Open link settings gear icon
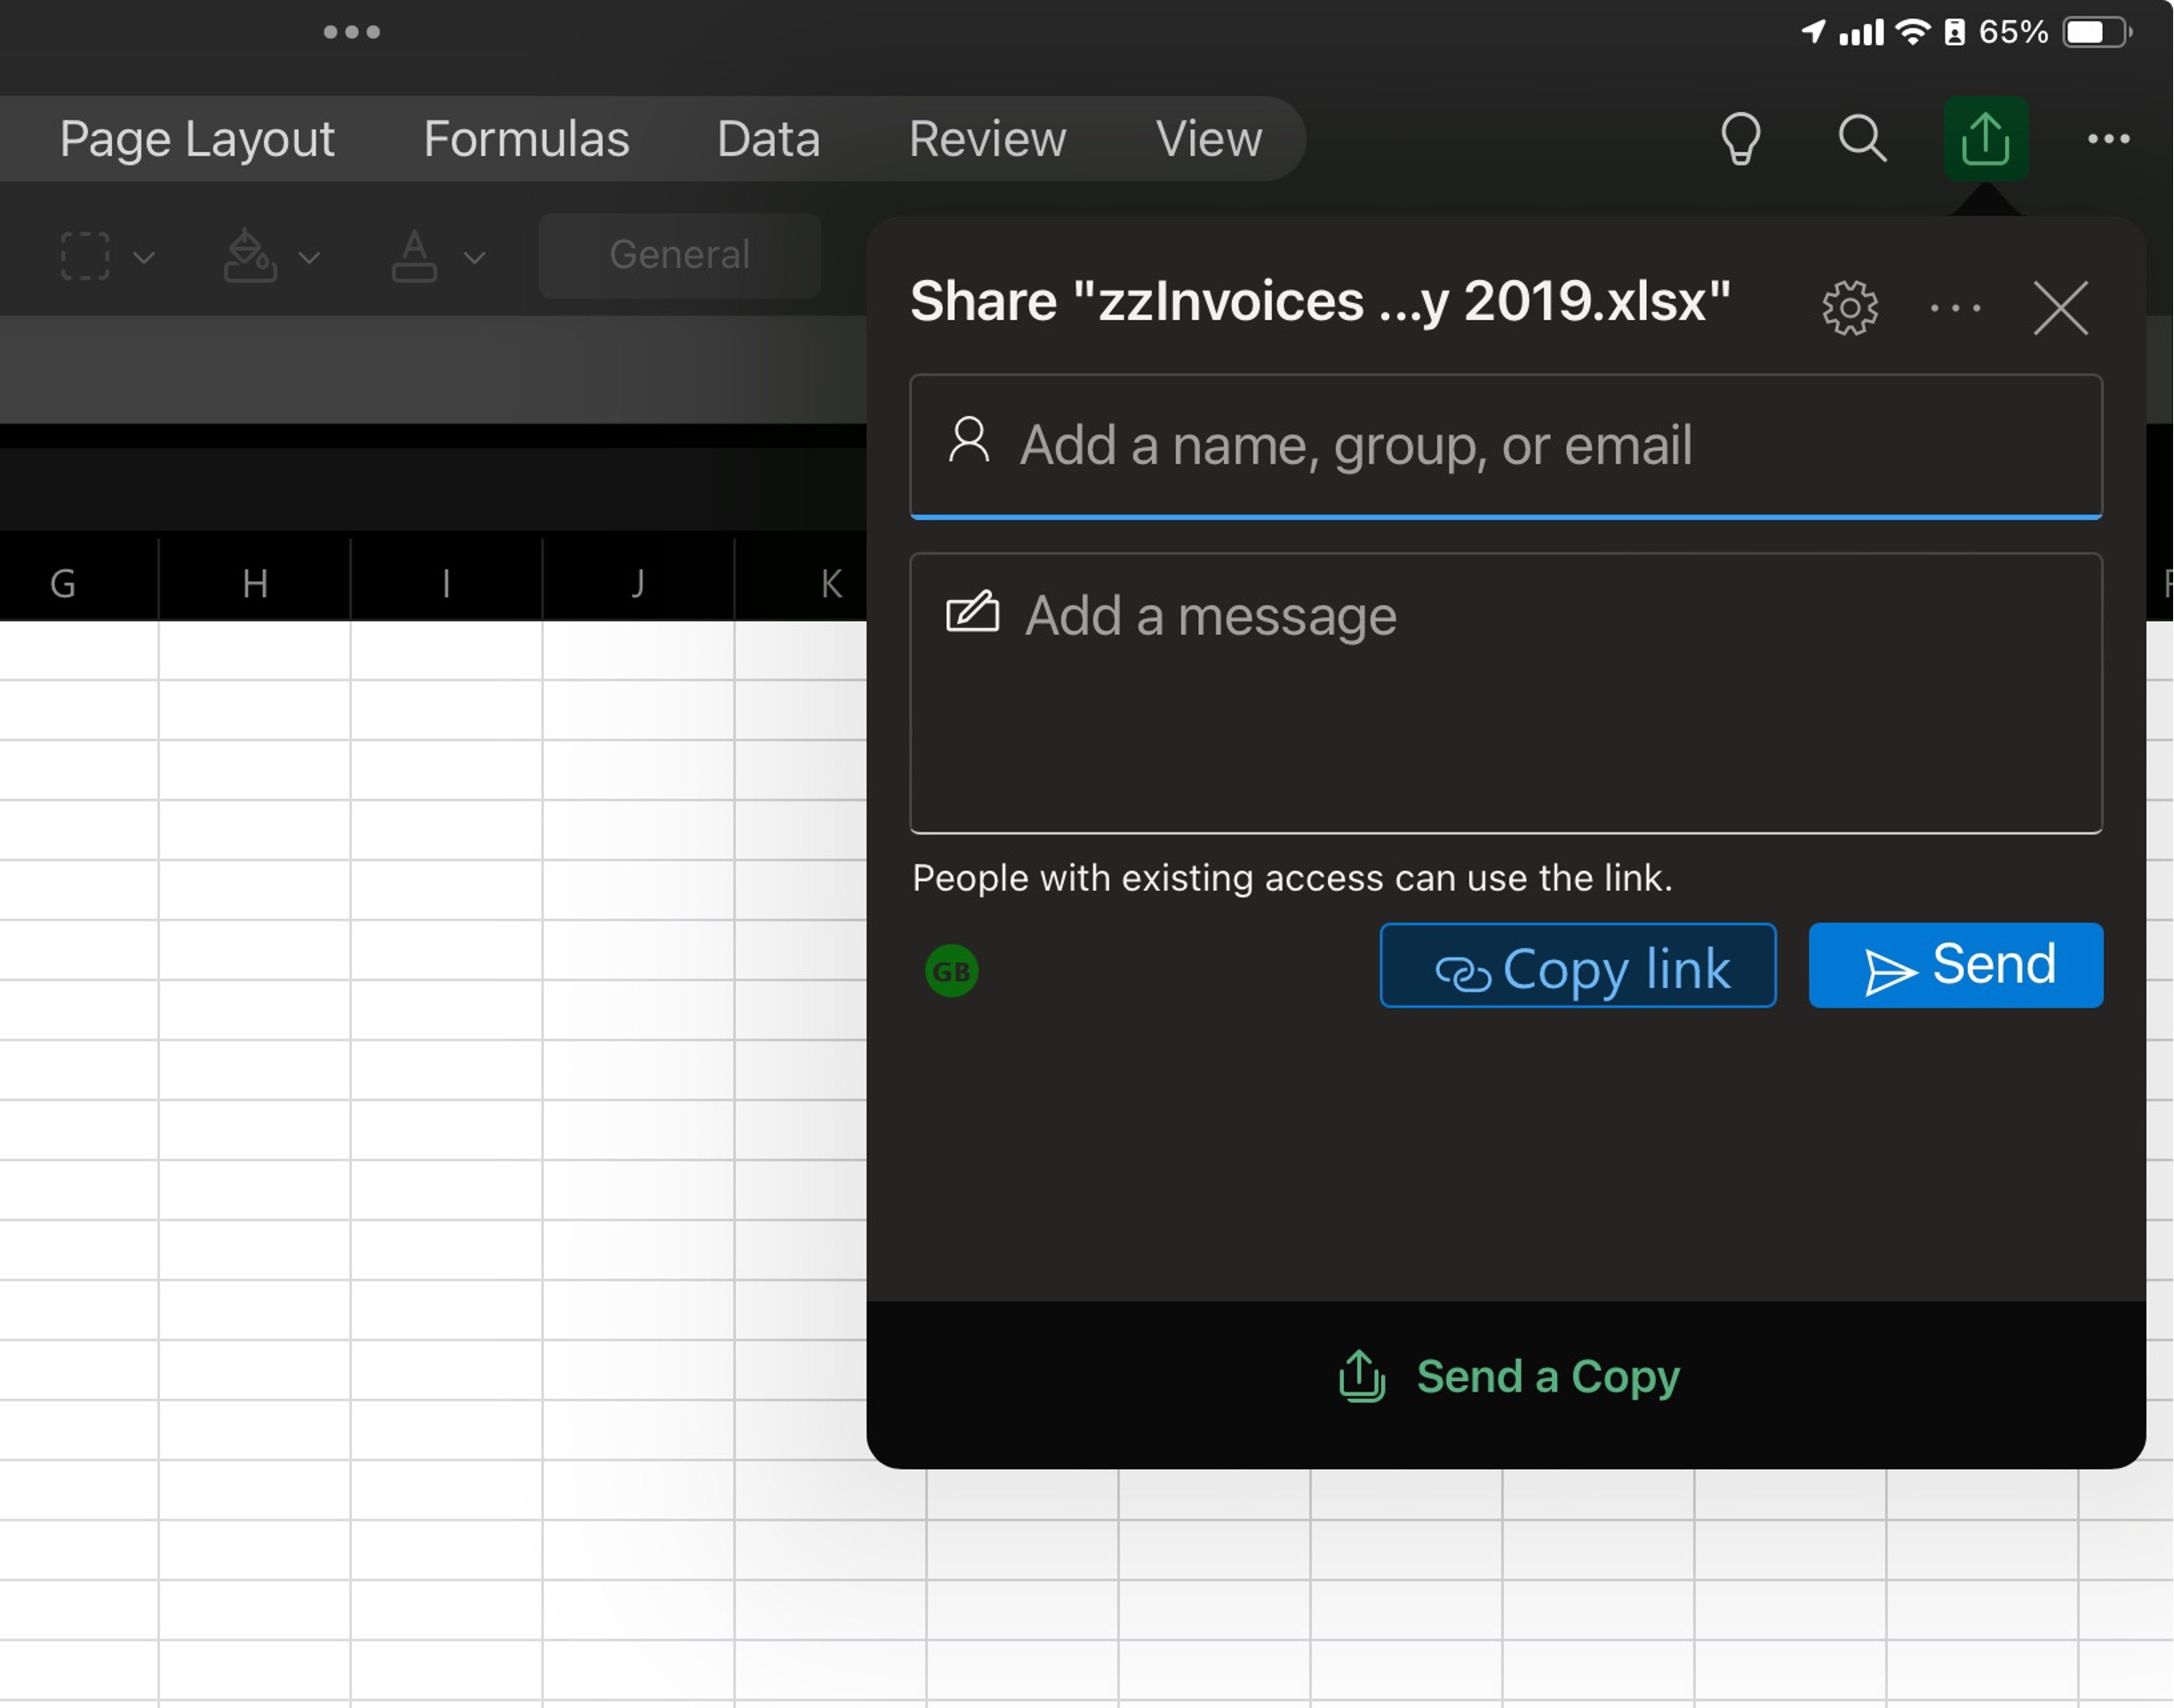The image size is (2174, 1708). point(1849,307)
